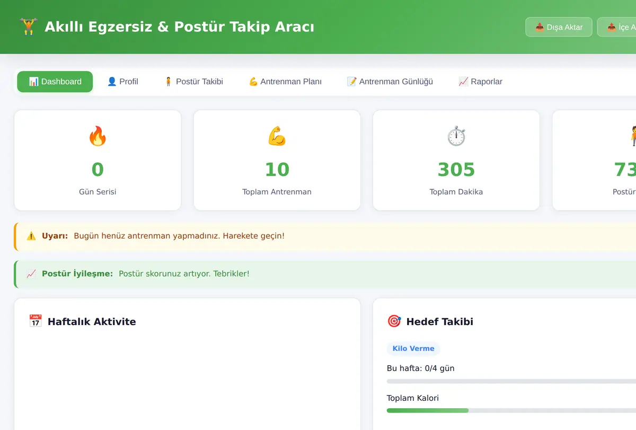Click the 'Hedef Takibi' heading

pos(440,321)
